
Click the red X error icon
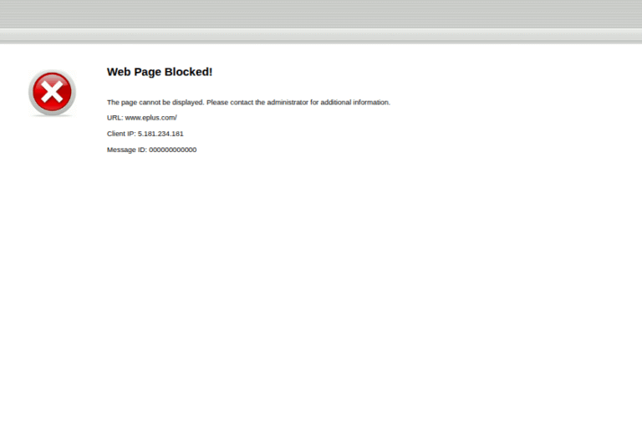click(x=52, y=93)
